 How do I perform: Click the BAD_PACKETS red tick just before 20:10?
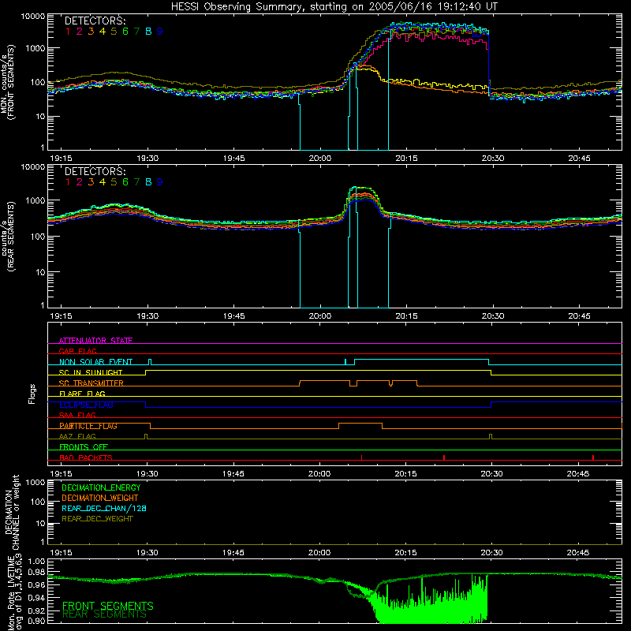361,457
